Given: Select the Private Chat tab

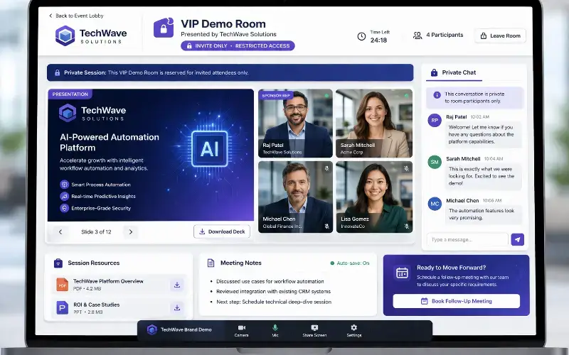Looking at the screenshot, I should tap(454, 72).
